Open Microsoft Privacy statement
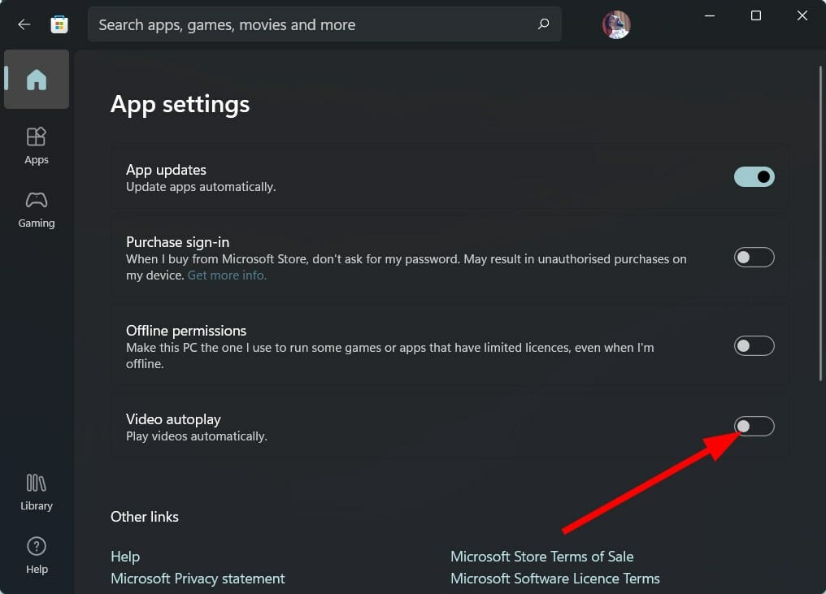826x594 pixels. pyautogui.click(x=198, y=578)
